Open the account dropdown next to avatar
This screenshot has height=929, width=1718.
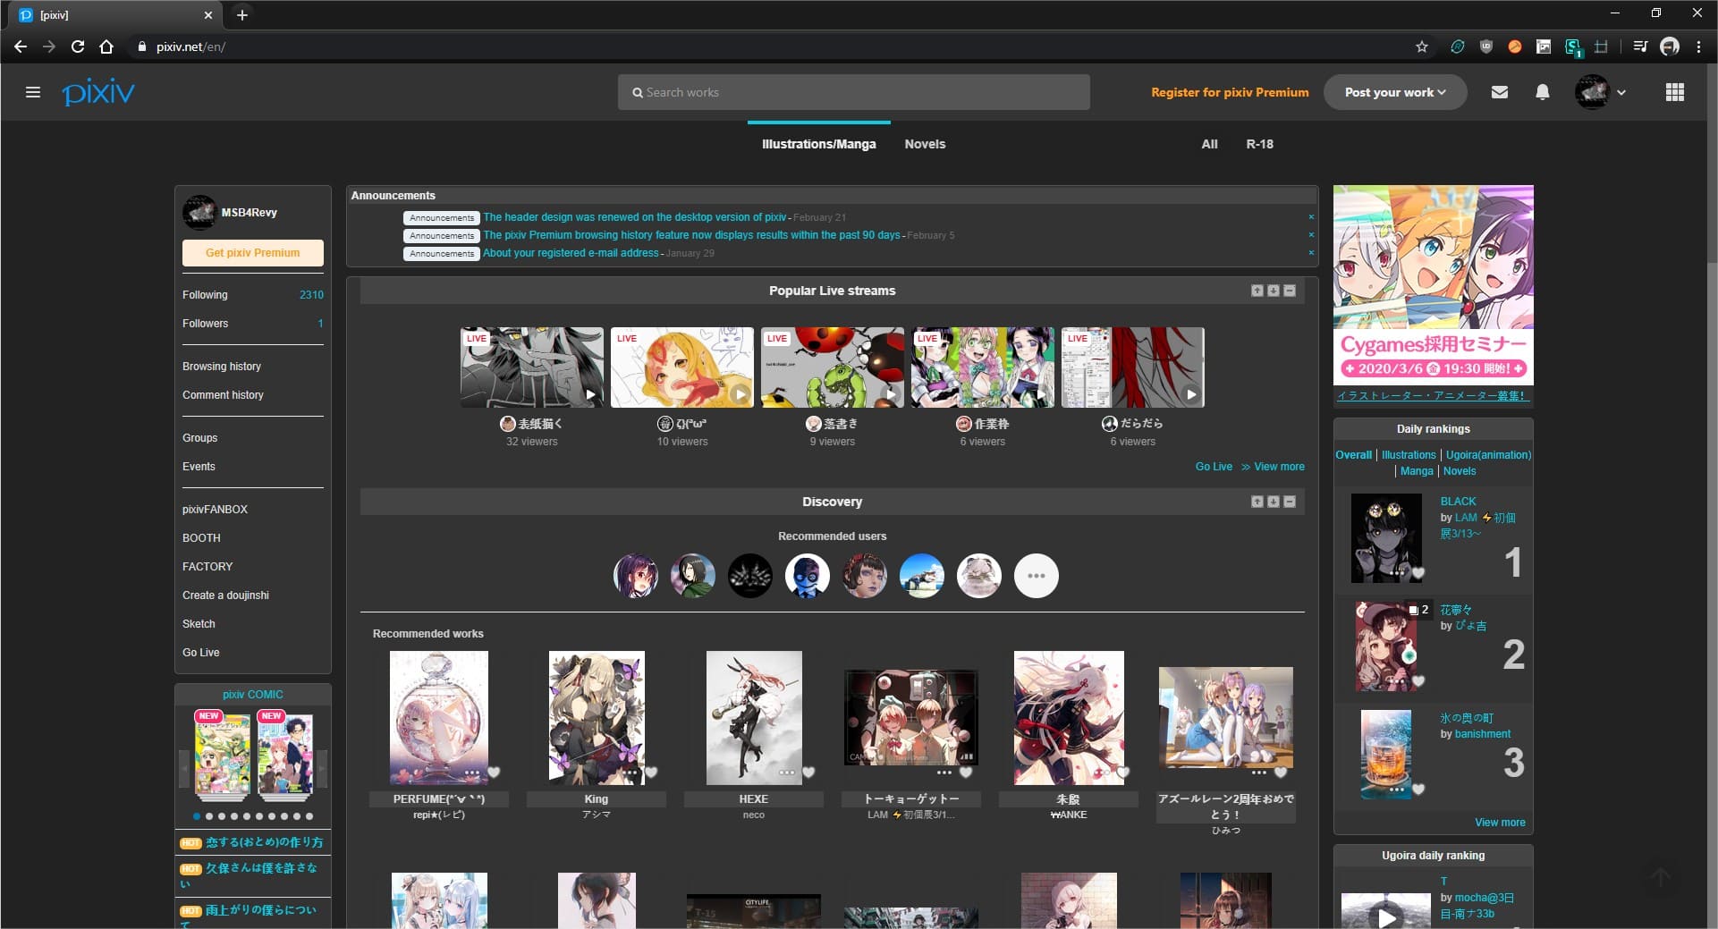(x=1621, y=92)
